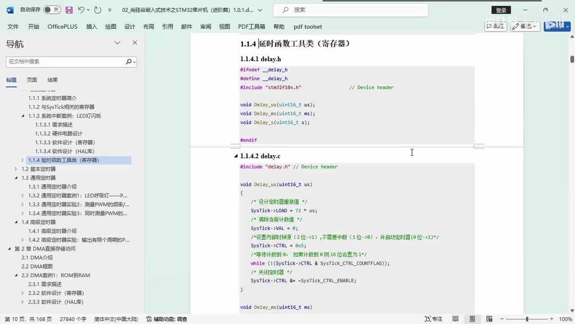This screenshot has width=575, height=324.
Task: Expand heading 1.3.3 通用定时器实验2 triangle
Action: [x=23, y=205]
